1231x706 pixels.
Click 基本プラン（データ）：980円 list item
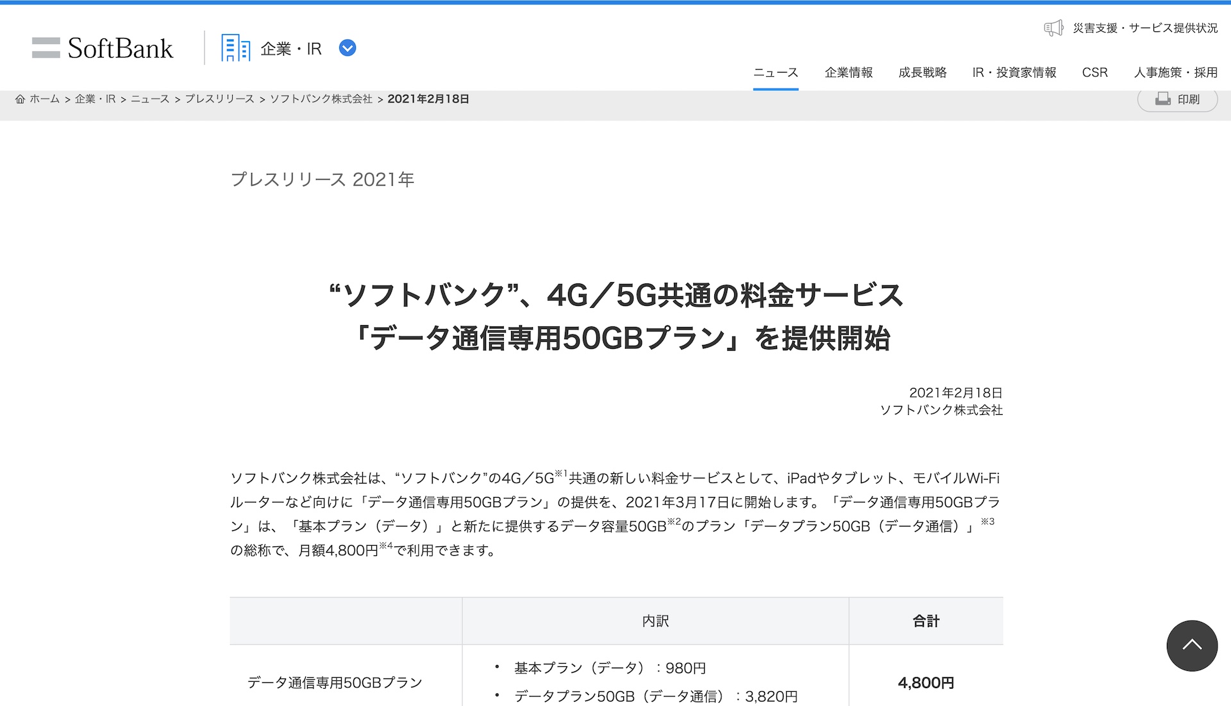[609, 668]
